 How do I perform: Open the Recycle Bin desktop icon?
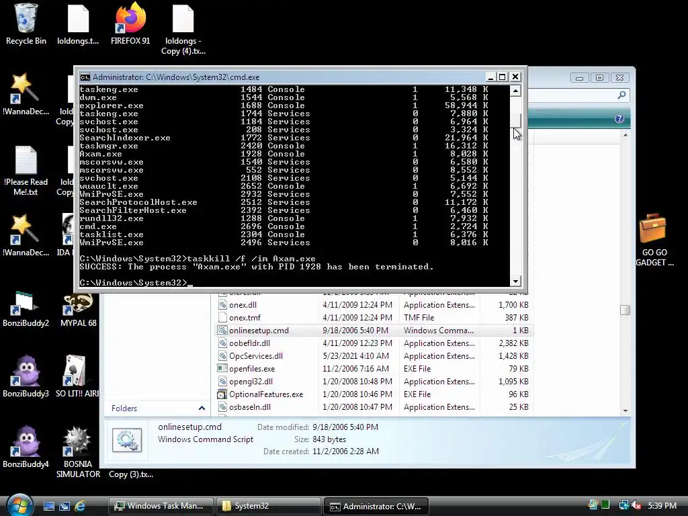pos(26,24)
